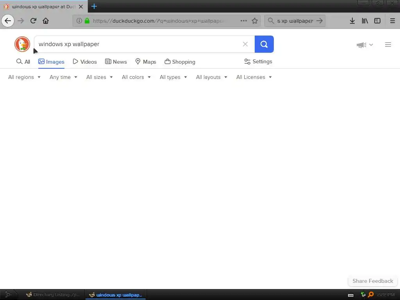Clear the search query with X
This screenshot has height=300, width=400.
point(245,44)
